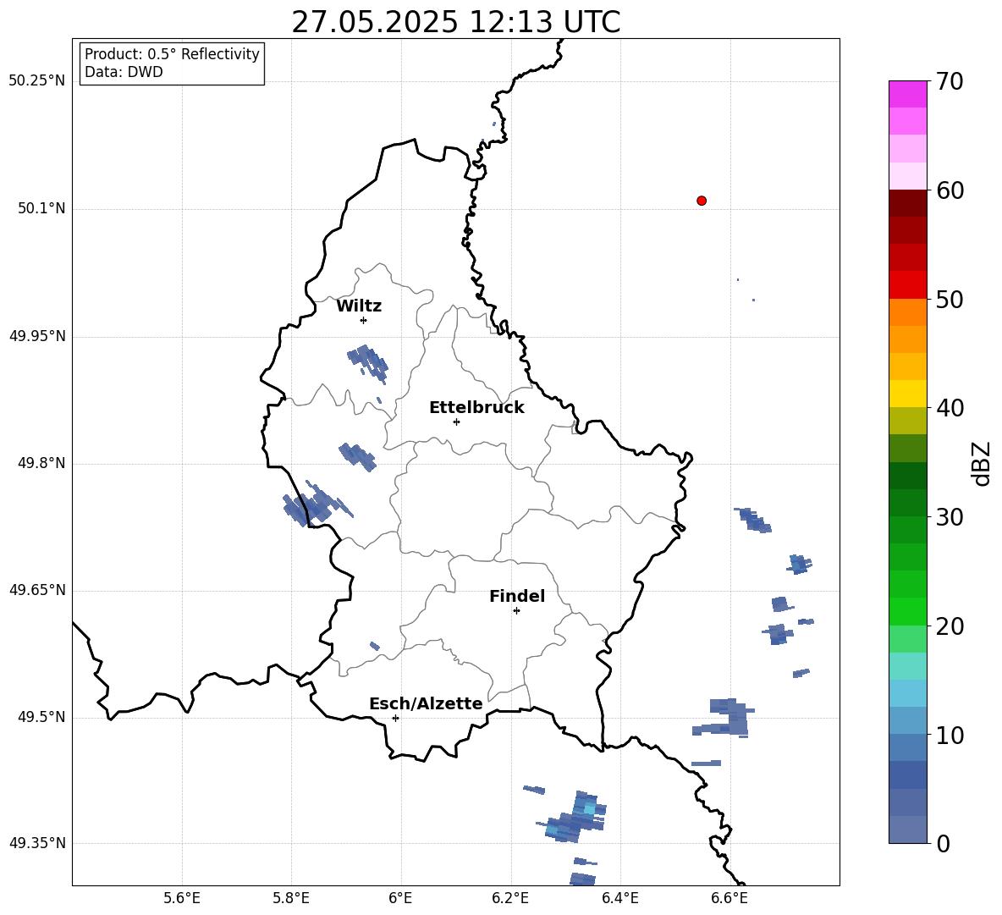Screen dimensions: 1002x915
Task: Click the dBZ colorbar axis label
Action: (983, 463)
